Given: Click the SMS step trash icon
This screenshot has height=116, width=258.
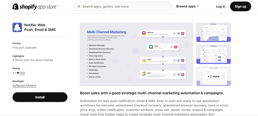Looking at the screenshot, I should click(183, 75).
